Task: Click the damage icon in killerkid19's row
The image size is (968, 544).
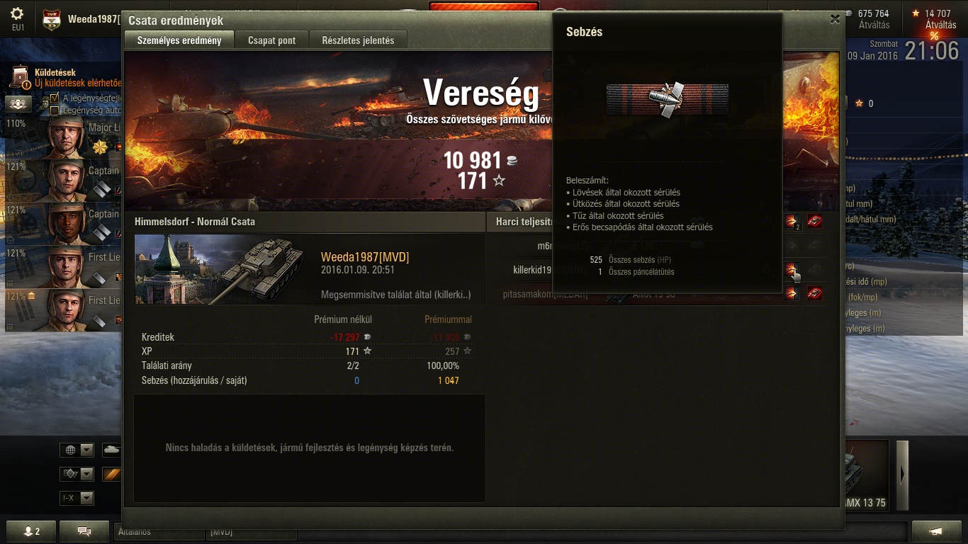Action: pos(791,269)
